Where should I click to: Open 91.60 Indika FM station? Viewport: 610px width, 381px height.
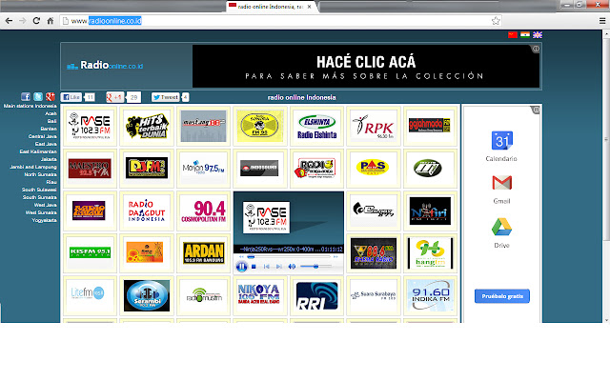click(x=430, y=295)
